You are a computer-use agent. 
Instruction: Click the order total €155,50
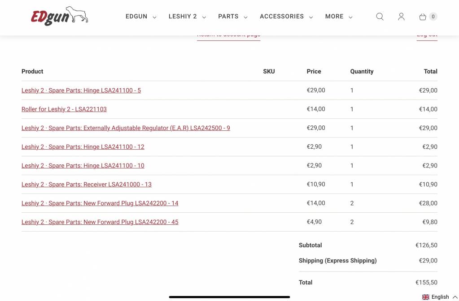426,282
